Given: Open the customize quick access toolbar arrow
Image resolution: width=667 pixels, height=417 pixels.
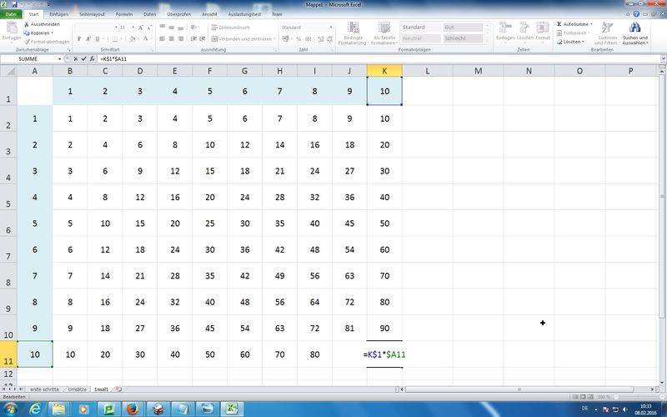Looking at the screenshot, I should (x=48, y=4).
